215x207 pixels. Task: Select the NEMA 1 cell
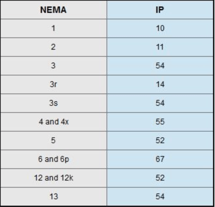pos(53,28)
